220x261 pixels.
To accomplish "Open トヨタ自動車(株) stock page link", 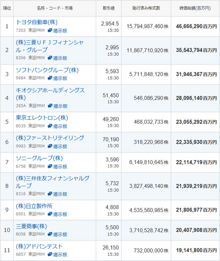I will [37, 22].
